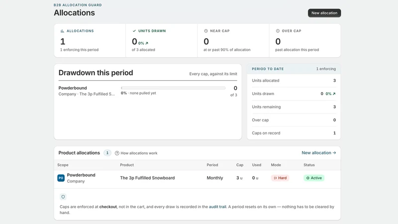This screenshot has height=224, width=398.
Task: Click the Hard mode badge
Action: (280, 178)
